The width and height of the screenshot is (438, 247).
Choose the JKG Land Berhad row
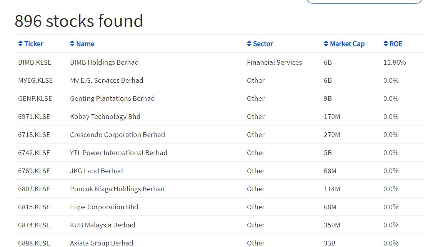pyautogui.click(x=96, y=171)
